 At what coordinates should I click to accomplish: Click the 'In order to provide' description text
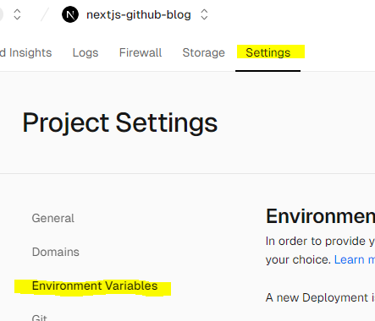(320, 241)
